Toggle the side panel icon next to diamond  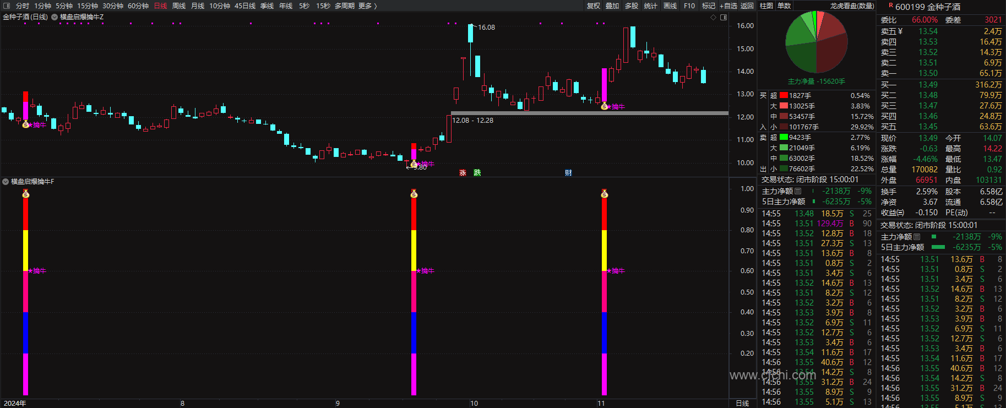[724, 17]
